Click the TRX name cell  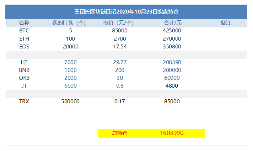click(x=24, y=101)
